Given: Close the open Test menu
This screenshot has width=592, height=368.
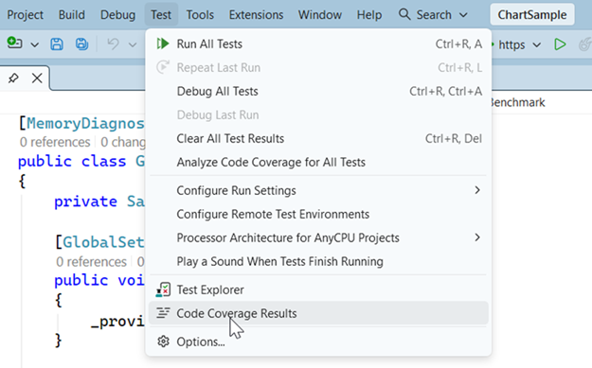Looking at the screenshot, I should [x=161, y=15].
